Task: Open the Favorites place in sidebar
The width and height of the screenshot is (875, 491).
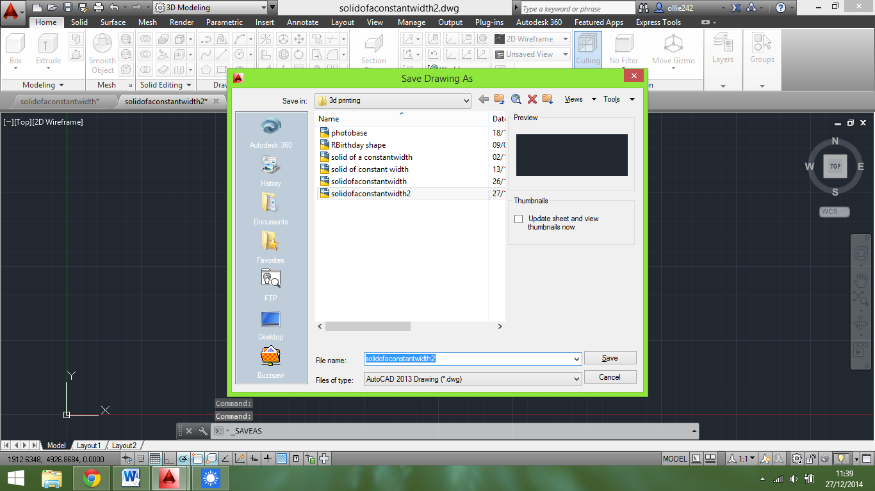Action: pos(271,248)
